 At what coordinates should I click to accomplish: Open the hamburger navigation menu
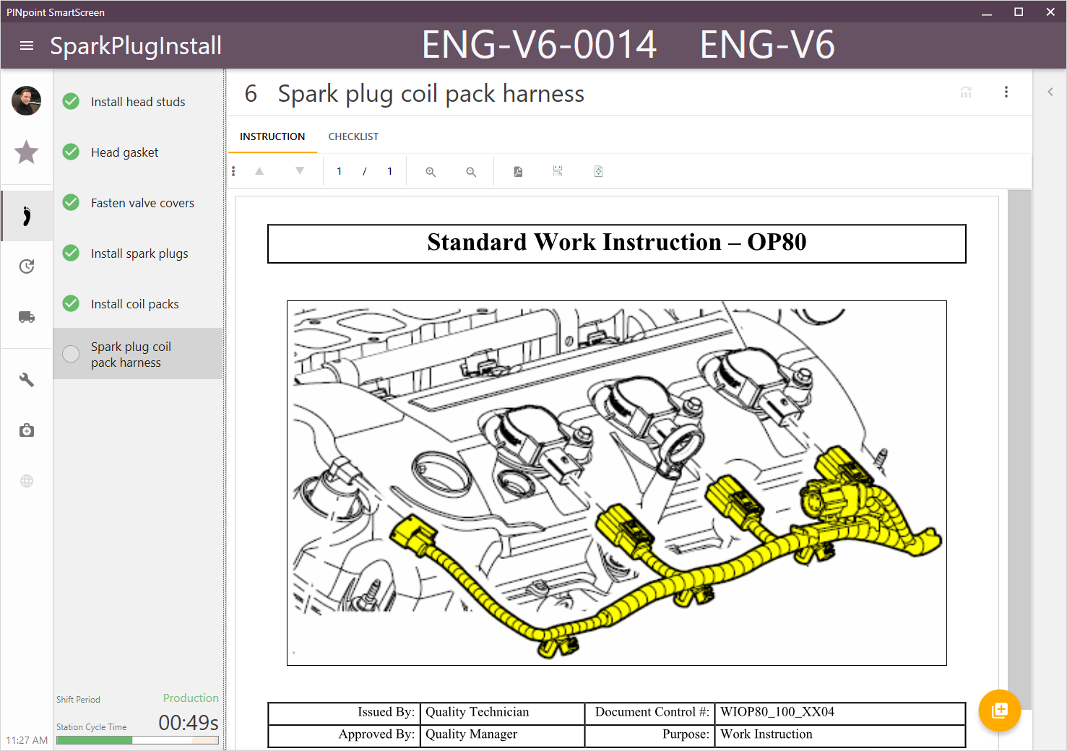pyautogui.click(x=27, y=45)
